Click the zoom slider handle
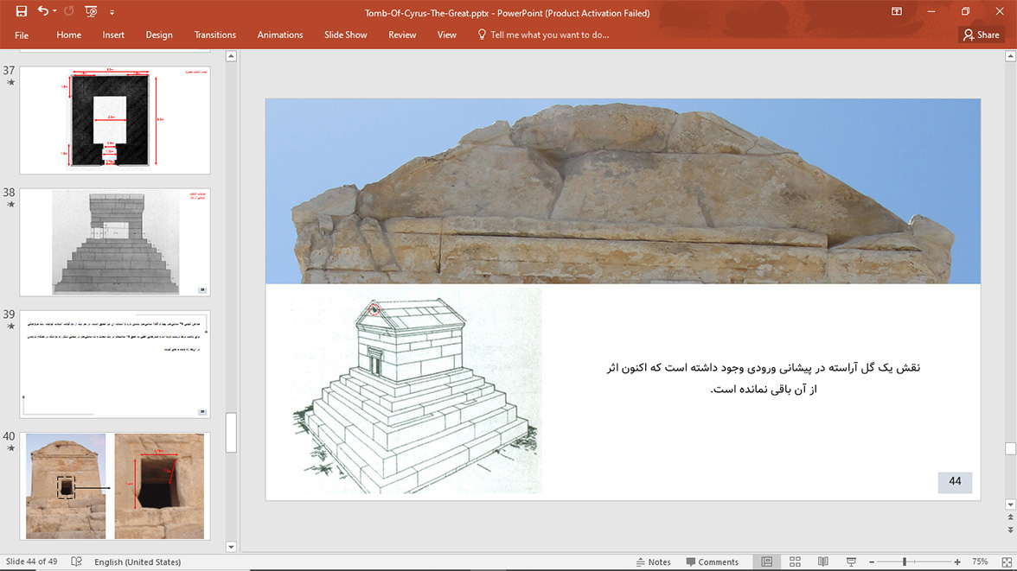The width and height of the screenshot is (1017, 571). point(905,561)
